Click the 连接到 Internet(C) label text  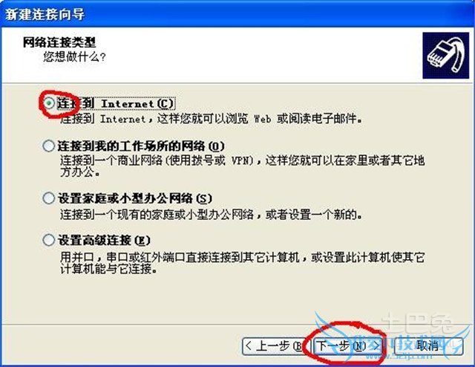116,103
